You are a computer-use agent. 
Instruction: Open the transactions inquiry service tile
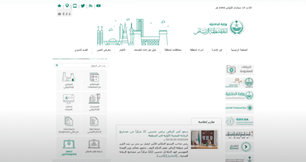(94, 80)
